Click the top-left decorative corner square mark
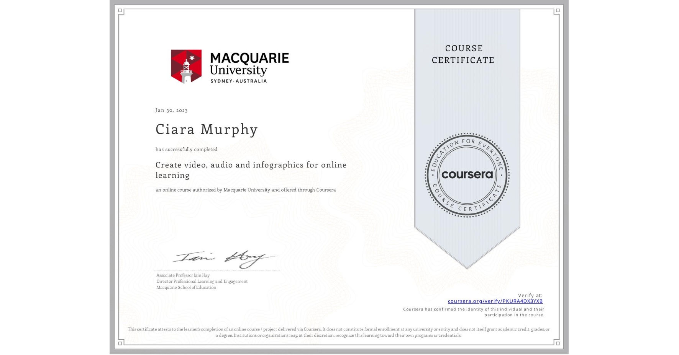 click(x=120, y=10)
